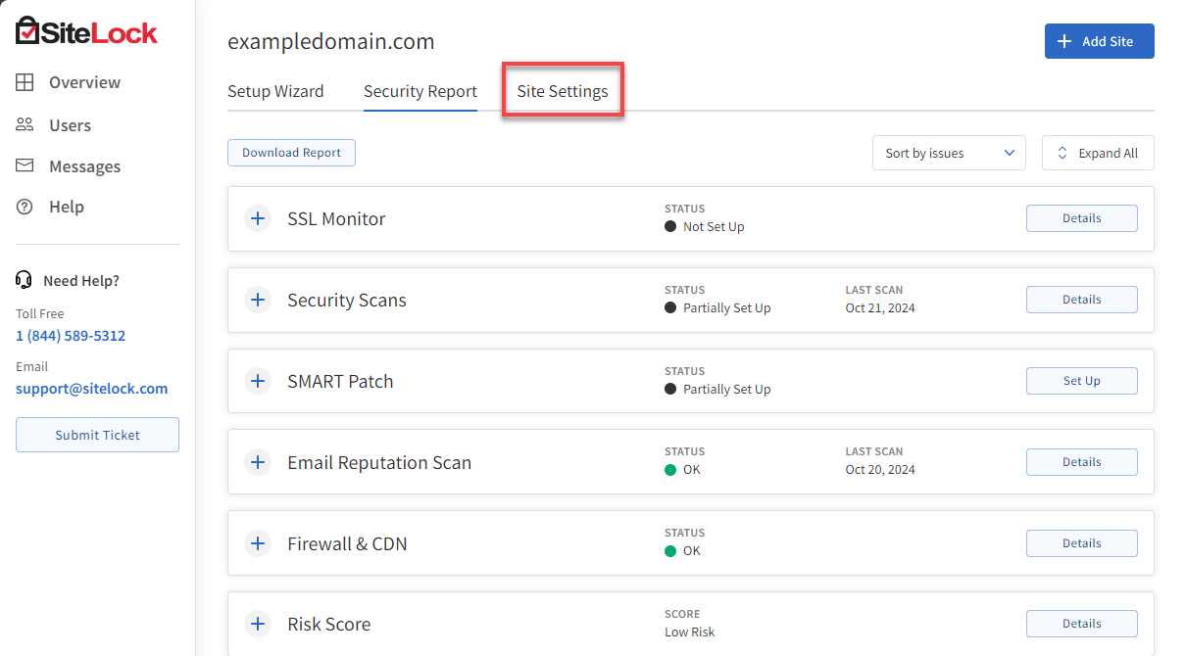
Task: Expand the Security Scans section
Action: point(258,300)
